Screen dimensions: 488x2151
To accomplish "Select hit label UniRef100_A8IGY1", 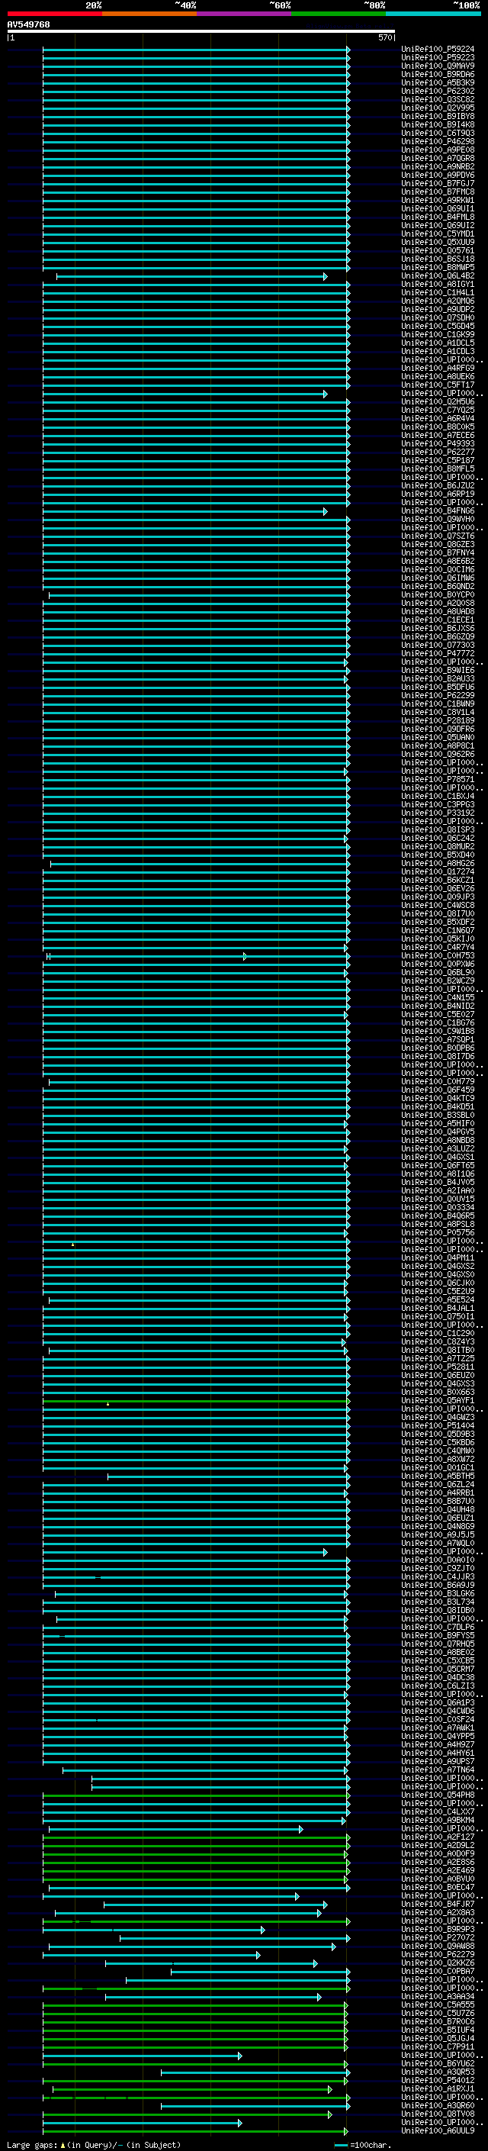I will [x=438, y=284].
